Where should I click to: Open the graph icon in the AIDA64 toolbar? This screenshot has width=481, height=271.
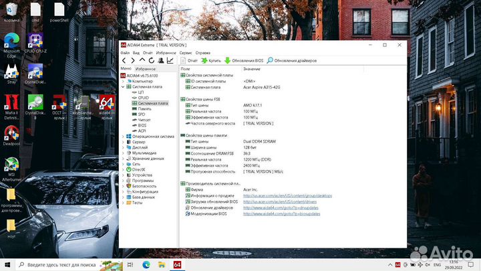point(170,60)
